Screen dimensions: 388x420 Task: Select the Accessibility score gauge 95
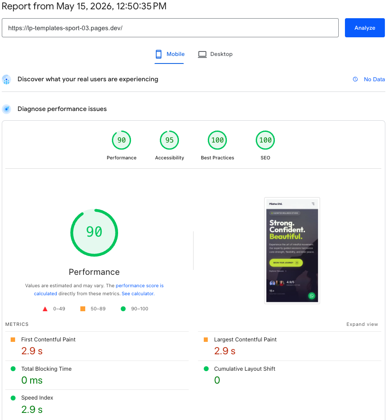[x=169, y=140]
